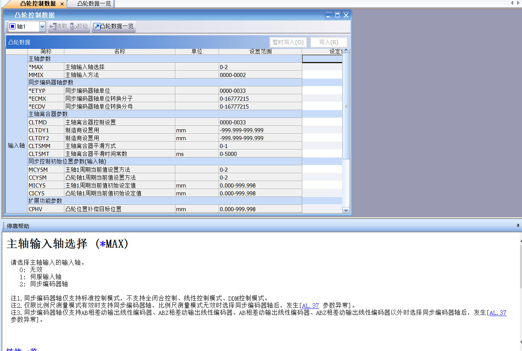The height and width of the screenshot is (351, 522).
Task: Open the AL.37 link in note 3
Action: coord(498,313)
